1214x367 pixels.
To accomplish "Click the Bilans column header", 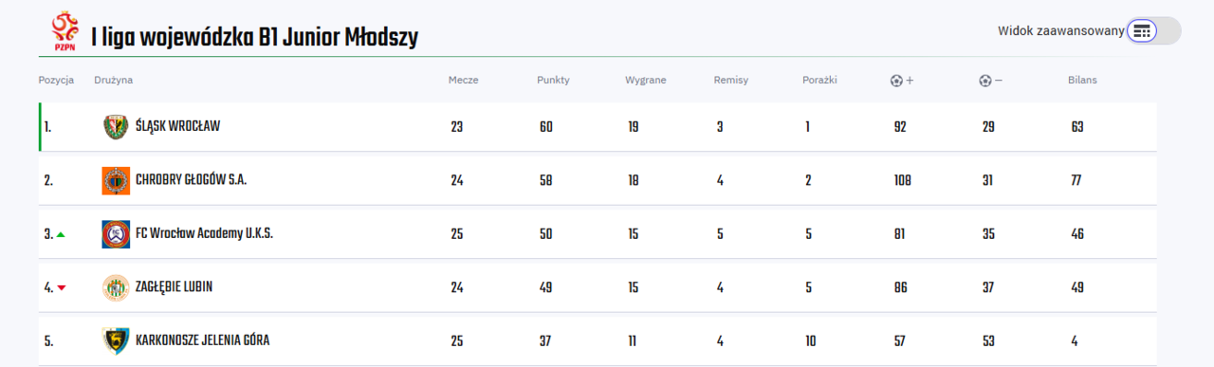I will point(1082,81).
